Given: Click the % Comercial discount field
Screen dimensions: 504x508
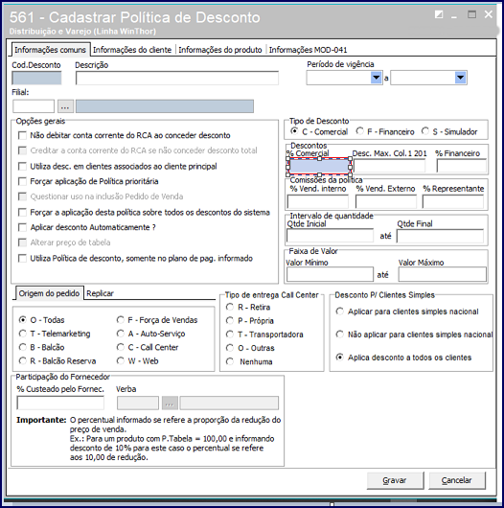Looking at the screenshot, I should (319, 167).
